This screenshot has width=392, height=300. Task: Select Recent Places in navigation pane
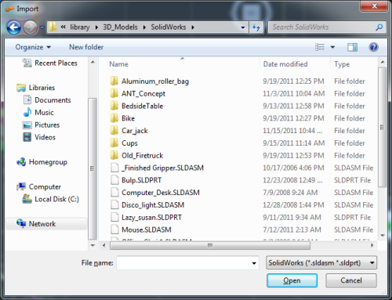pyautogui.click(x=50, y=63)
